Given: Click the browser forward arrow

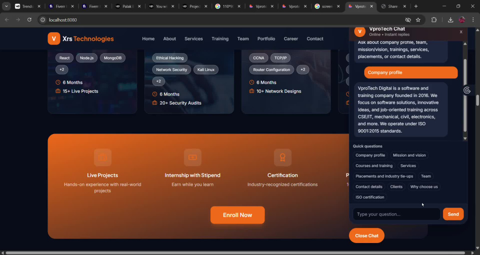Looking at the screenshot, I should point(18,20).
